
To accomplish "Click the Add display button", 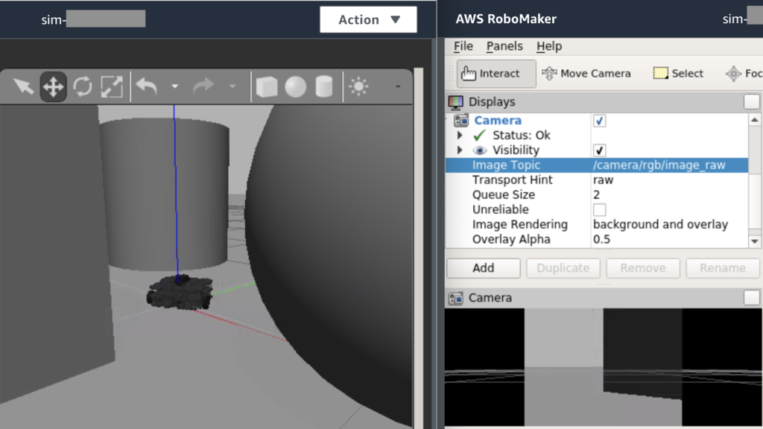I will pyautogui.click(x=483, y=268).
